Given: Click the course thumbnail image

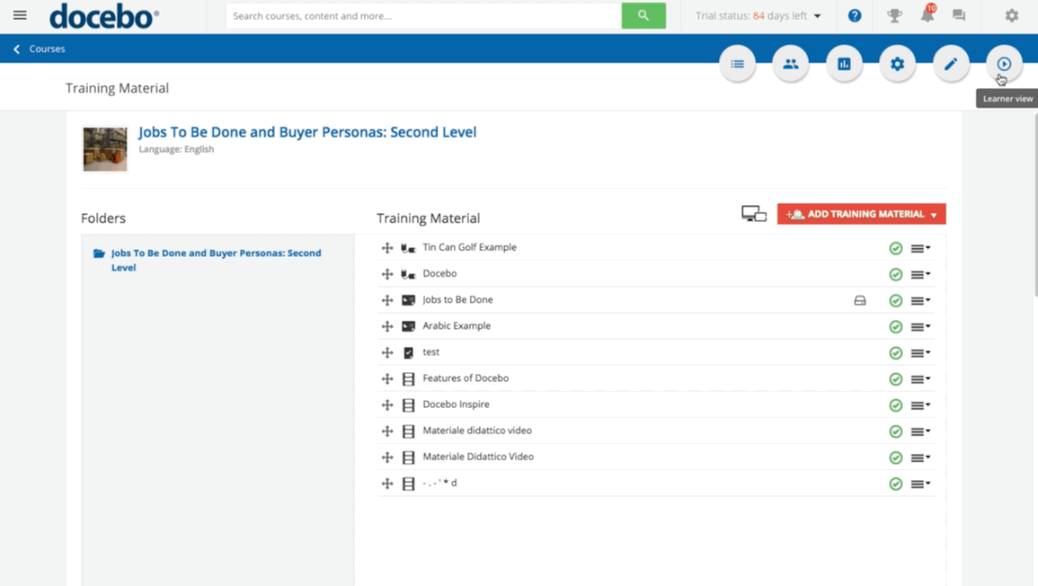Looking at the screenshot, I should [104, 149].
